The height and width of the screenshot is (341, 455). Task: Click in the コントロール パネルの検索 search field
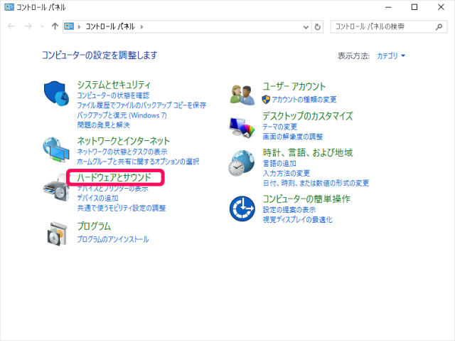[x=383, y=27]
